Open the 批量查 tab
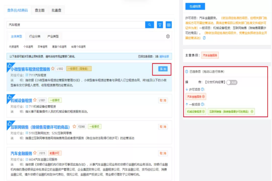The height and width of the screenshot is (181, 272). tap(56, 10)
